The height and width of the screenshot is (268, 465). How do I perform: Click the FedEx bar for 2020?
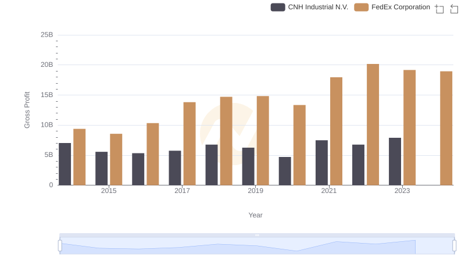click(299, 145)
